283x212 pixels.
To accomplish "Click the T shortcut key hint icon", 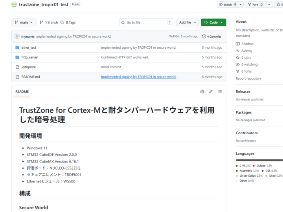I will (x=169, y=22).
